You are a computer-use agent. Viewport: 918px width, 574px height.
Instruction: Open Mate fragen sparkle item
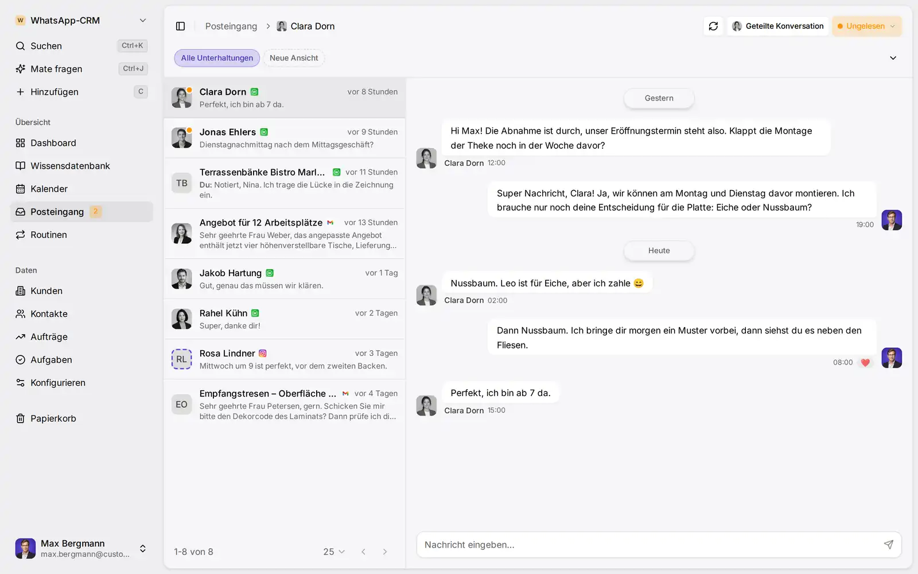coord(81,69)
